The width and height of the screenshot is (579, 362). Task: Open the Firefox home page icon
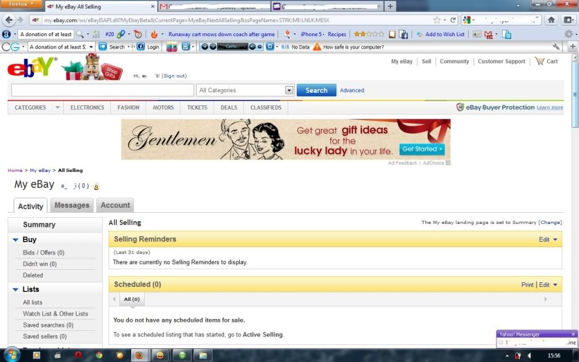tap(551, 20)
